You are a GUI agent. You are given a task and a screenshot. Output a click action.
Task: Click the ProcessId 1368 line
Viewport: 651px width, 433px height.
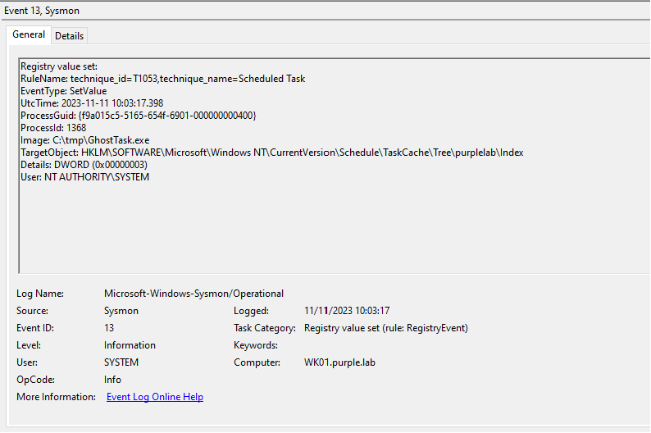pos(52,128)
